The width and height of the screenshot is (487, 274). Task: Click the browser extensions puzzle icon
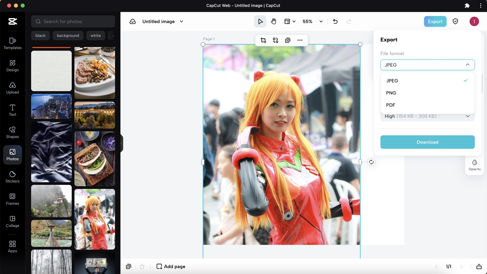point(467,6)
